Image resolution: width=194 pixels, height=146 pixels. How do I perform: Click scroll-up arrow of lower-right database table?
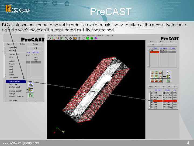(x=150, y=92)
